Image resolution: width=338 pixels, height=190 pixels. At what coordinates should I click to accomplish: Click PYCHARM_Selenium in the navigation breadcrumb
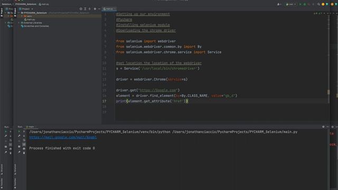point(26,4)
